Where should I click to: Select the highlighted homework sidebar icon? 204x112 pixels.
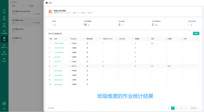click(4, 39)
